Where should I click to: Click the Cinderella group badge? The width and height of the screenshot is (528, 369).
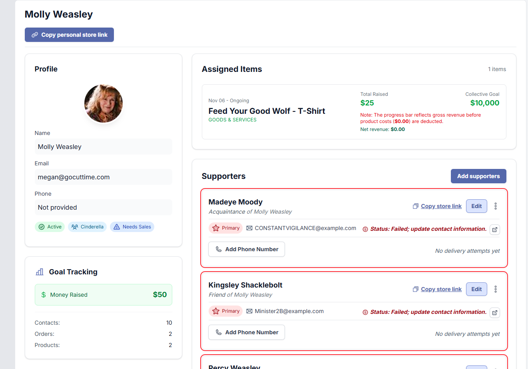[88, 227]
